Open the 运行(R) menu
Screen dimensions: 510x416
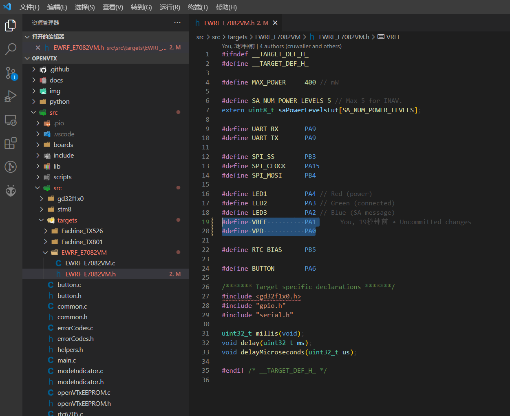(170, 7)
